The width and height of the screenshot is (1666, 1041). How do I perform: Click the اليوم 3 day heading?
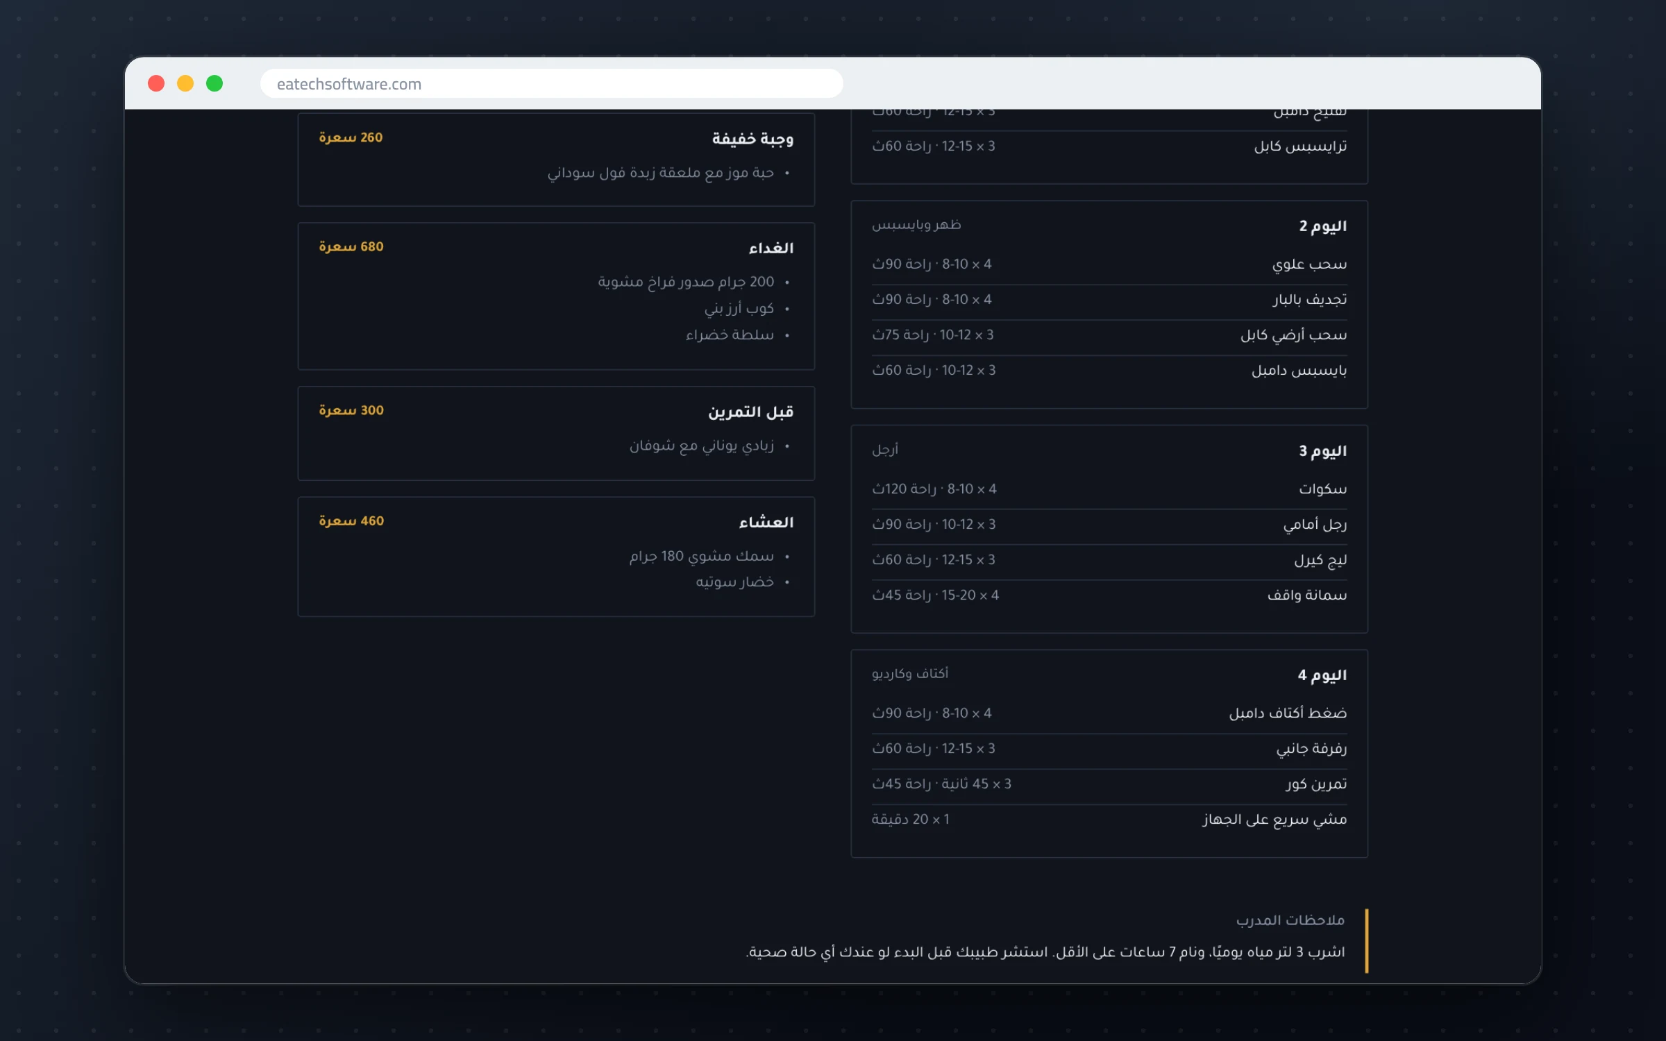[1322, 451]
